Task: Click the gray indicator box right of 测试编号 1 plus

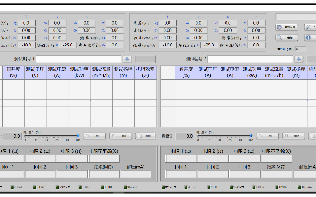Action: pyautogui.click(x=145, y=59)
